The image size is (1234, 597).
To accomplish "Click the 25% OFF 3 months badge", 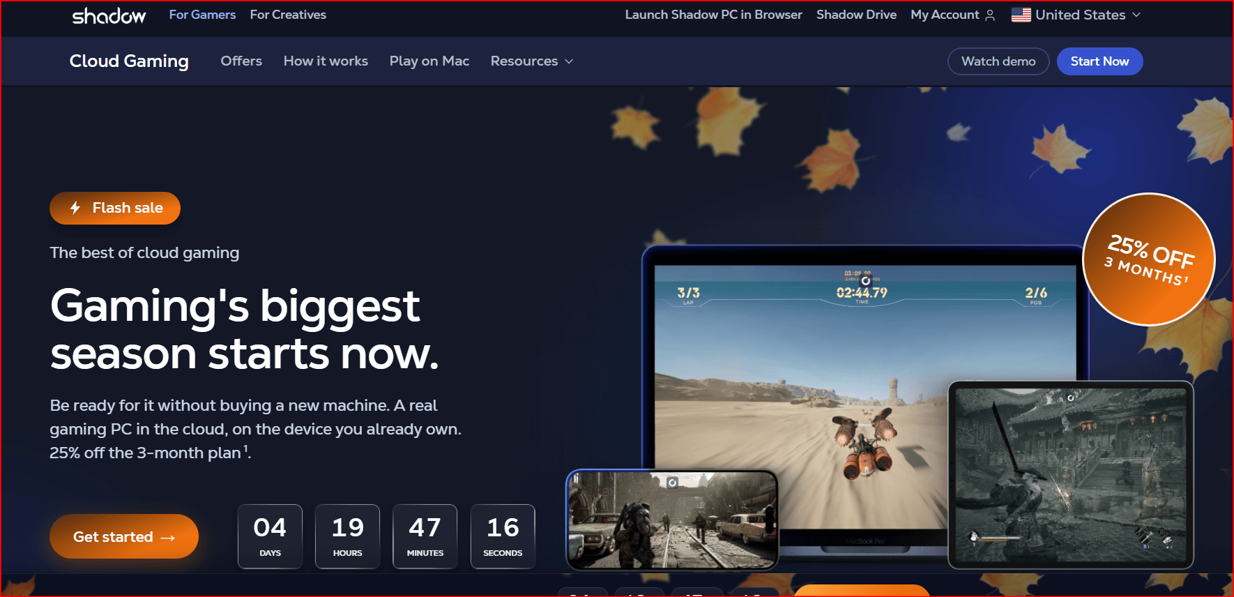I will coord(1148,259).
